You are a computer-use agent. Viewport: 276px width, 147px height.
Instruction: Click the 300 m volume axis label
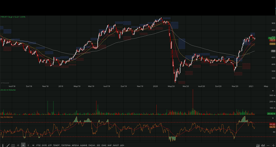click(272, 95)
